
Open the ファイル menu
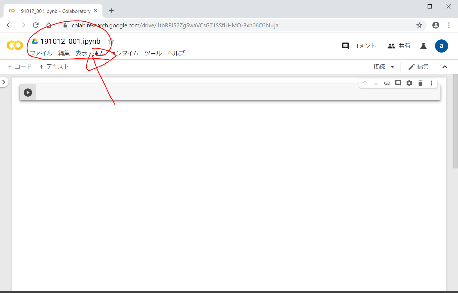pyautogui.click(x=41, y=53)
